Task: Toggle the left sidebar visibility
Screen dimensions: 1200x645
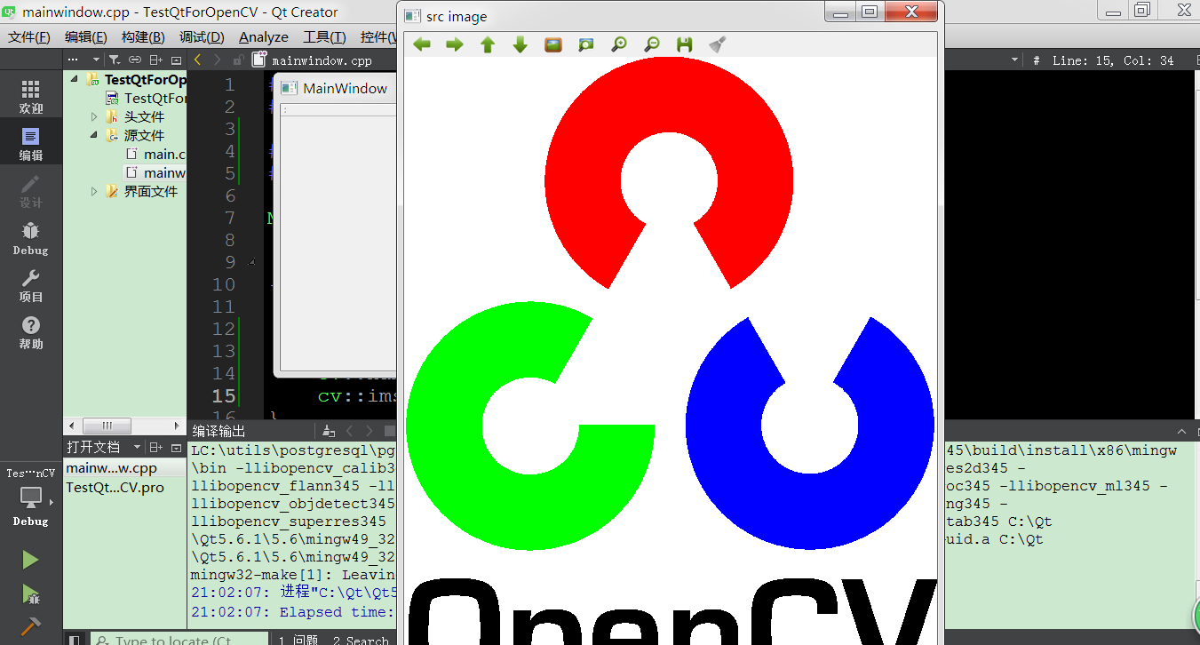Action: tap(75, 640)
